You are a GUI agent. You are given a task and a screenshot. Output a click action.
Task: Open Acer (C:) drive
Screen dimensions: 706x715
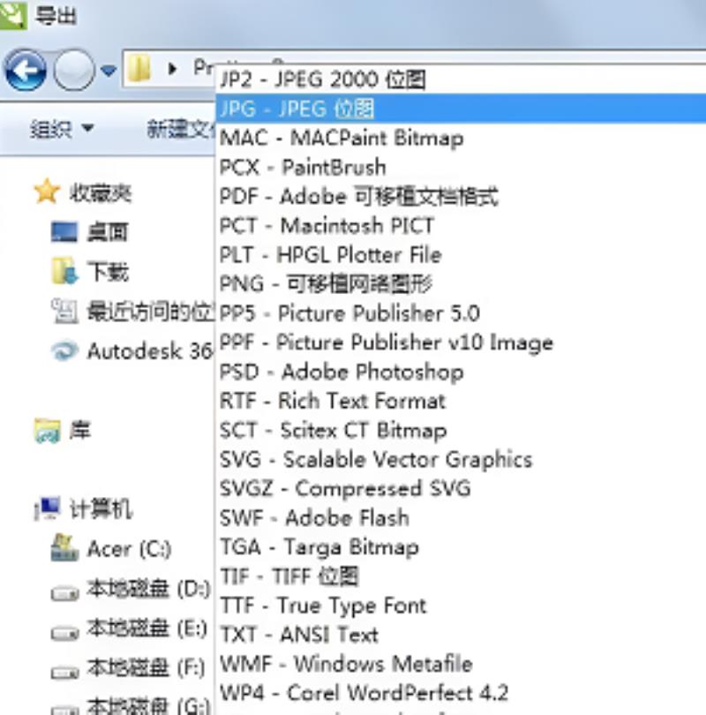coord(129,549)
